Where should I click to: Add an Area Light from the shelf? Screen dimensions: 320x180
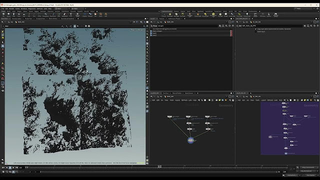(x=182, y=14)
